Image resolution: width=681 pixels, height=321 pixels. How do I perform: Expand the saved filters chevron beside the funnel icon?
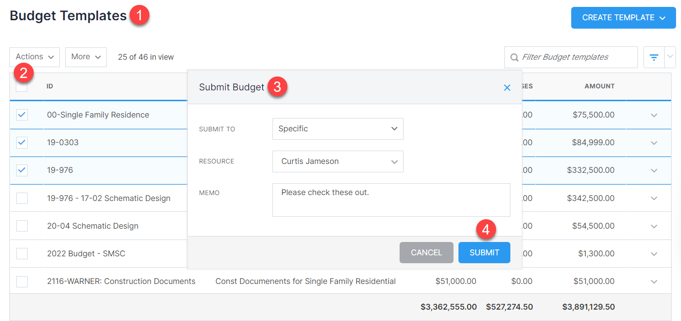pyautogui.click(x=670, y=57)
